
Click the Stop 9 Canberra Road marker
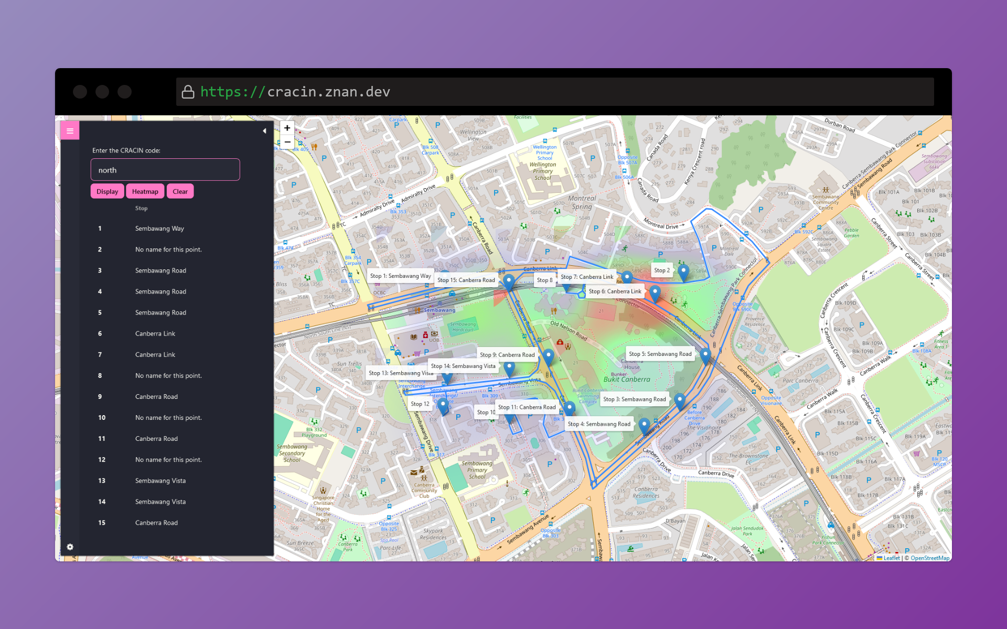[548, 356]
